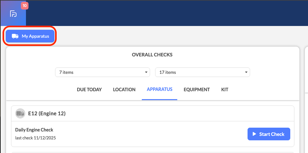Image resolution: width=308 pixels, height=153 pixels.
Task: Click the gray truck icon beside E12
Action: pos(20,113)
